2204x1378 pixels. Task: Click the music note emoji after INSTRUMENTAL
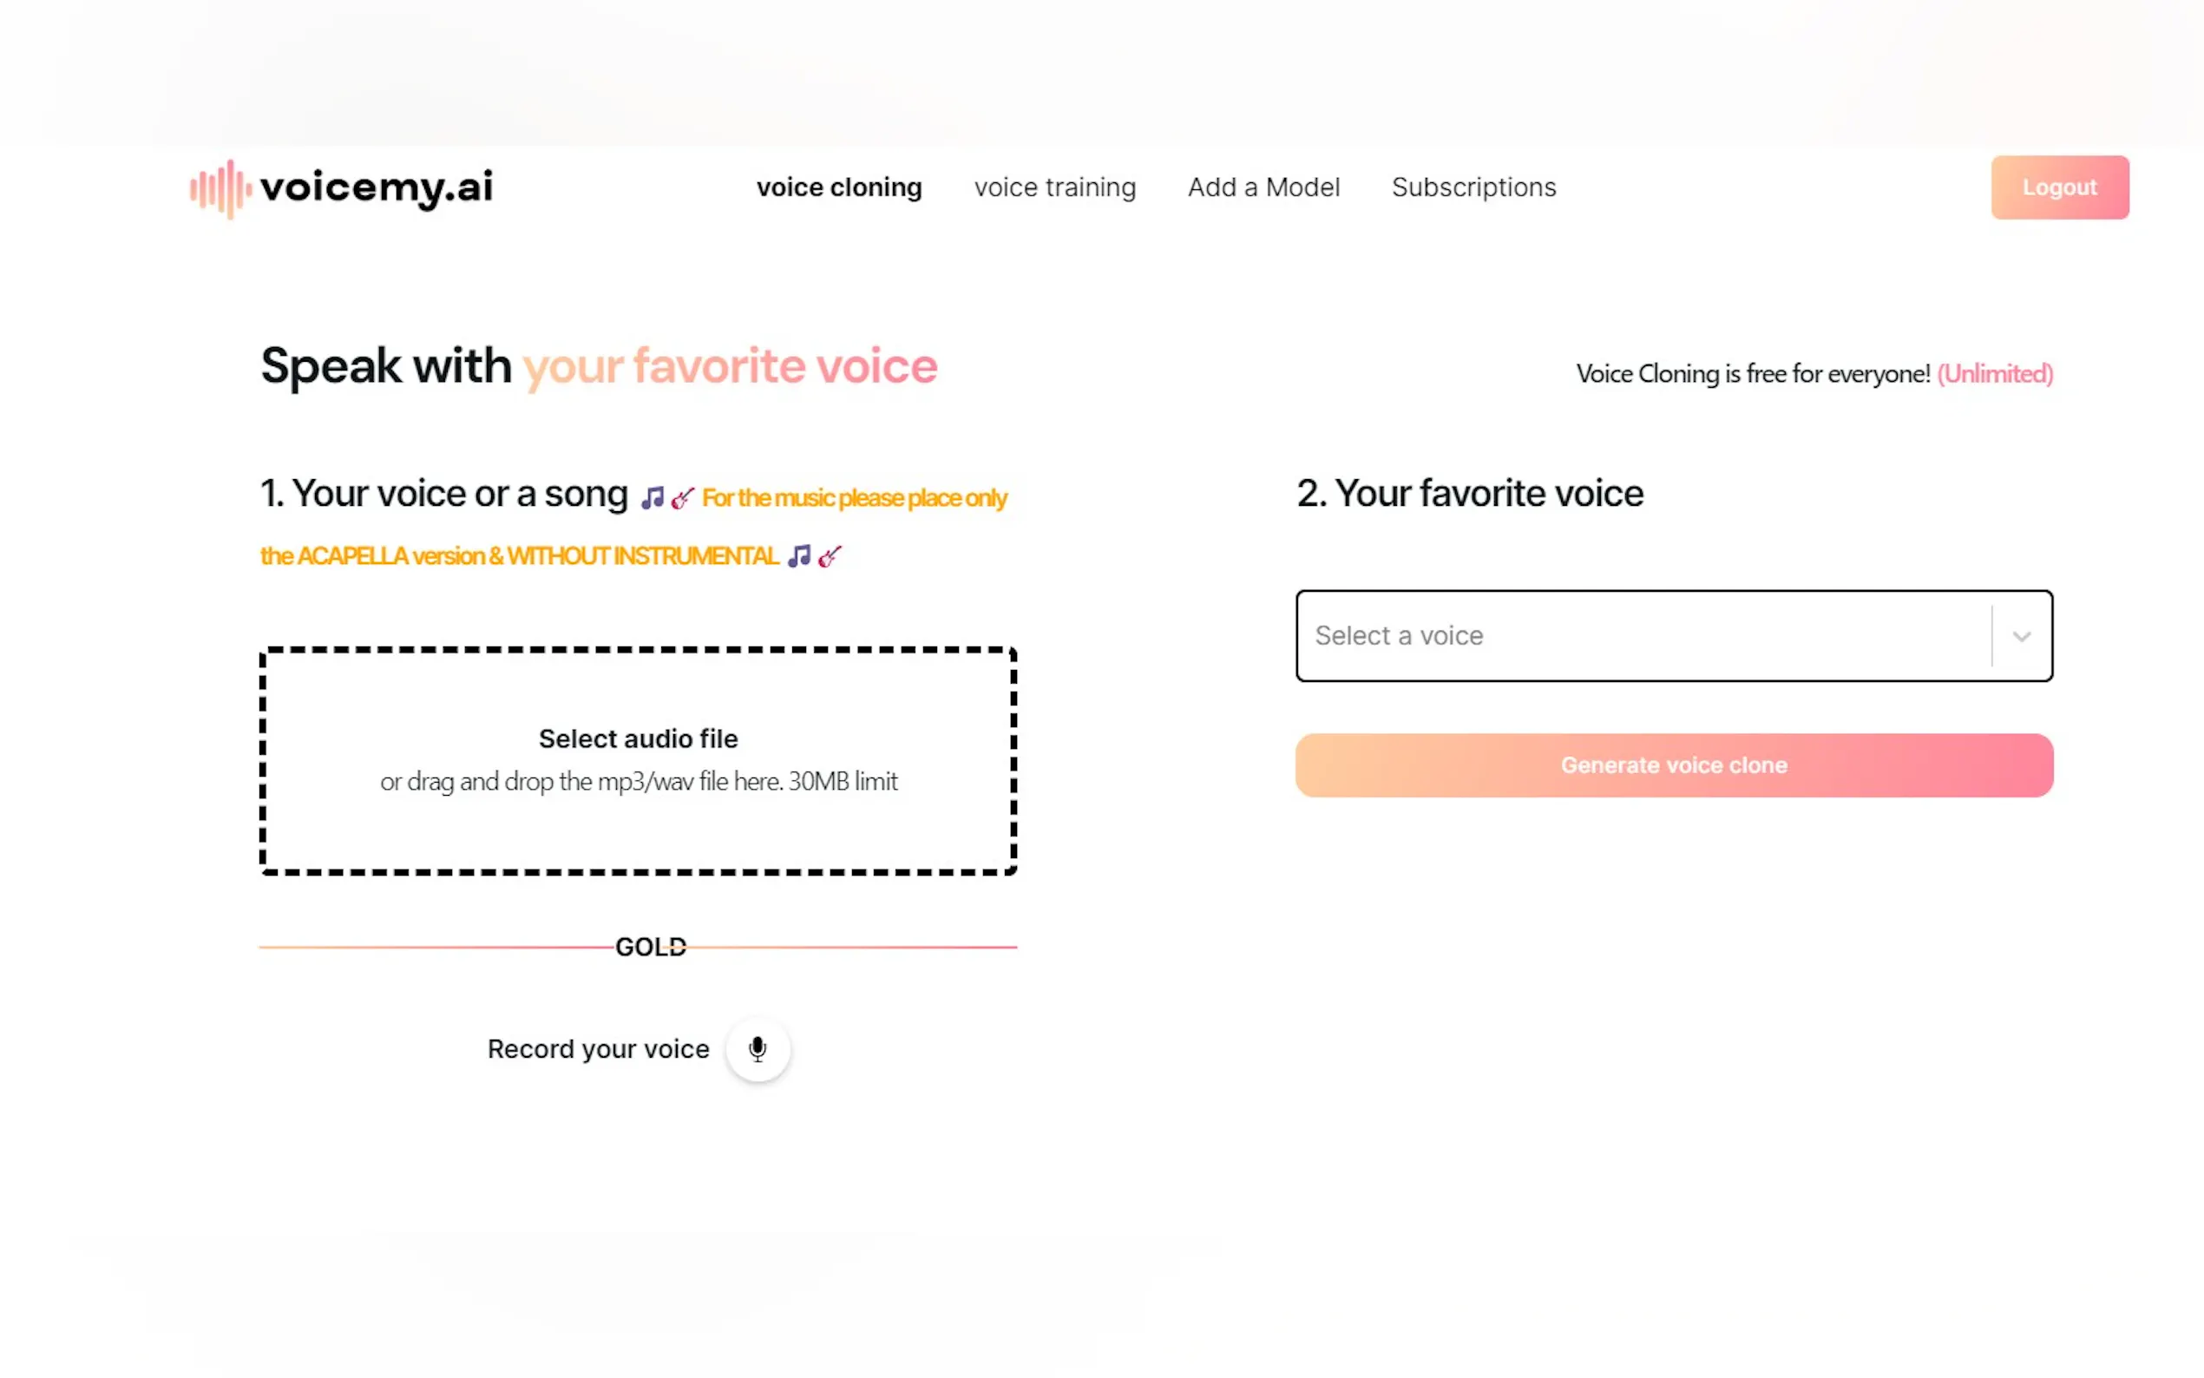pos(799,556)
